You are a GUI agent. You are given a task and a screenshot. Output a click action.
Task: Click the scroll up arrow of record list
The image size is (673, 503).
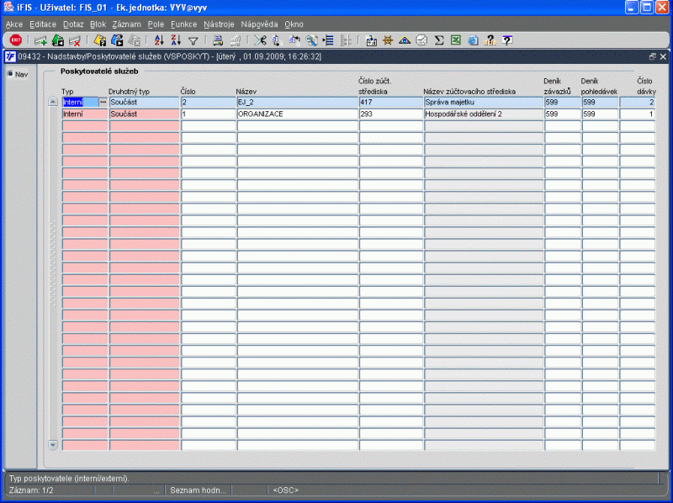pyautogui.click(x=53, y=102)
